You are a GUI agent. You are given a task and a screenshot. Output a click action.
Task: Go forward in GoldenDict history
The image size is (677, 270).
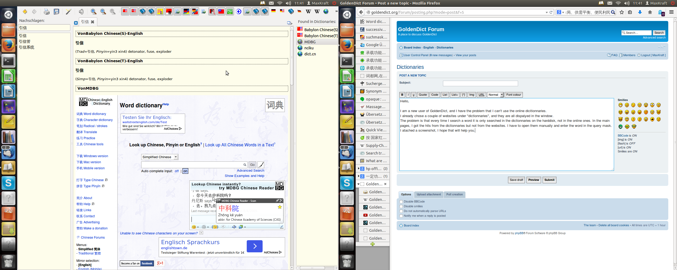(34, 12)
